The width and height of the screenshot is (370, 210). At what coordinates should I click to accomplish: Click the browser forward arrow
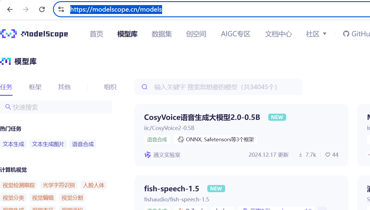26,9
